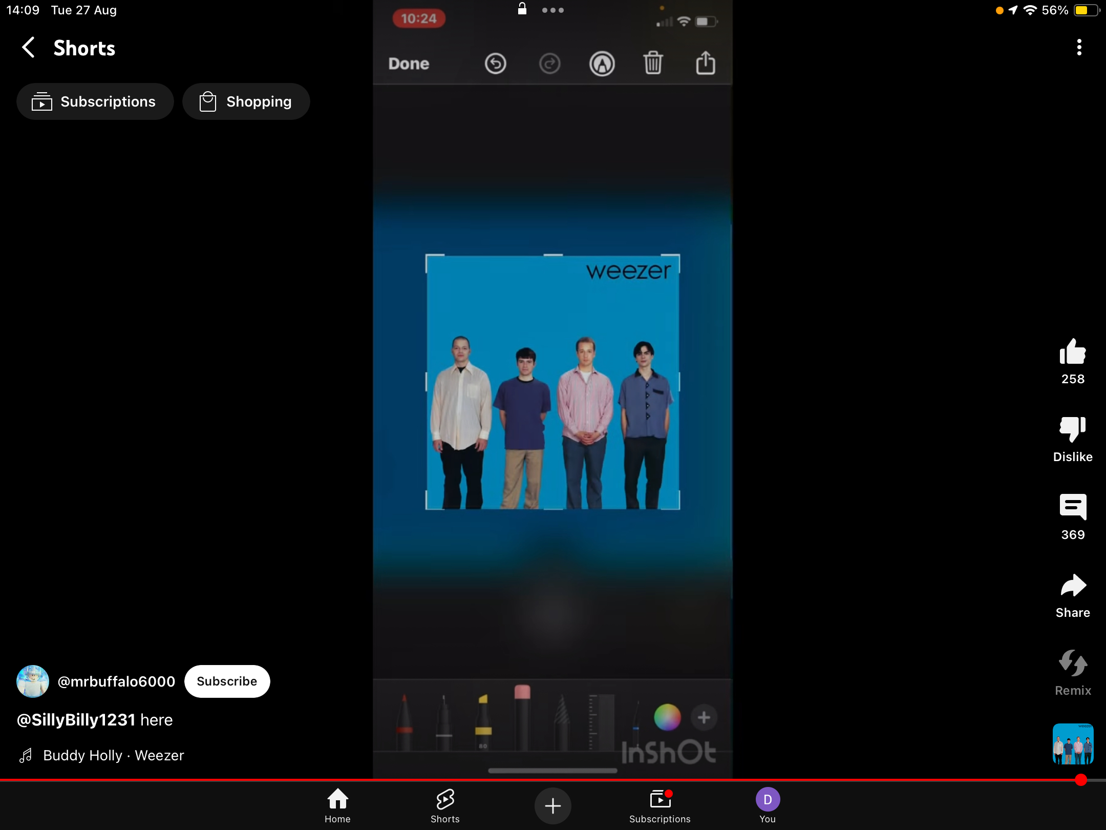Go back using the back chevron
The width and height of the screenshot is (1106, 830).
[29, 48]
